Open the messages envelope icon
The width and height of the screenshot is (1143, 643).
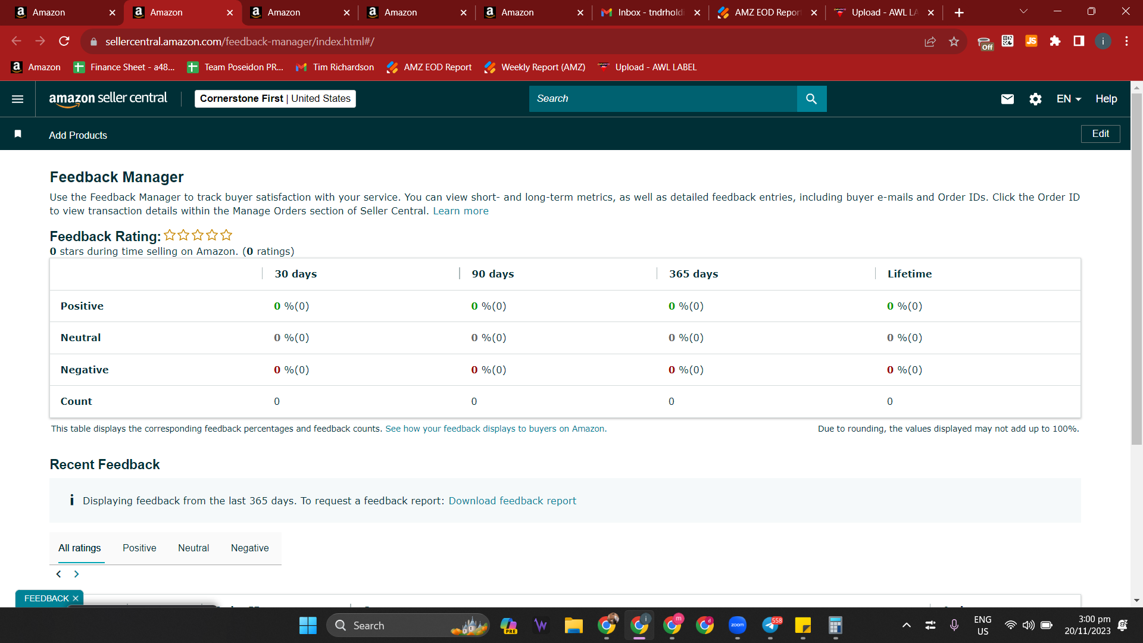pyautogui.click(x=1007, y=99)
